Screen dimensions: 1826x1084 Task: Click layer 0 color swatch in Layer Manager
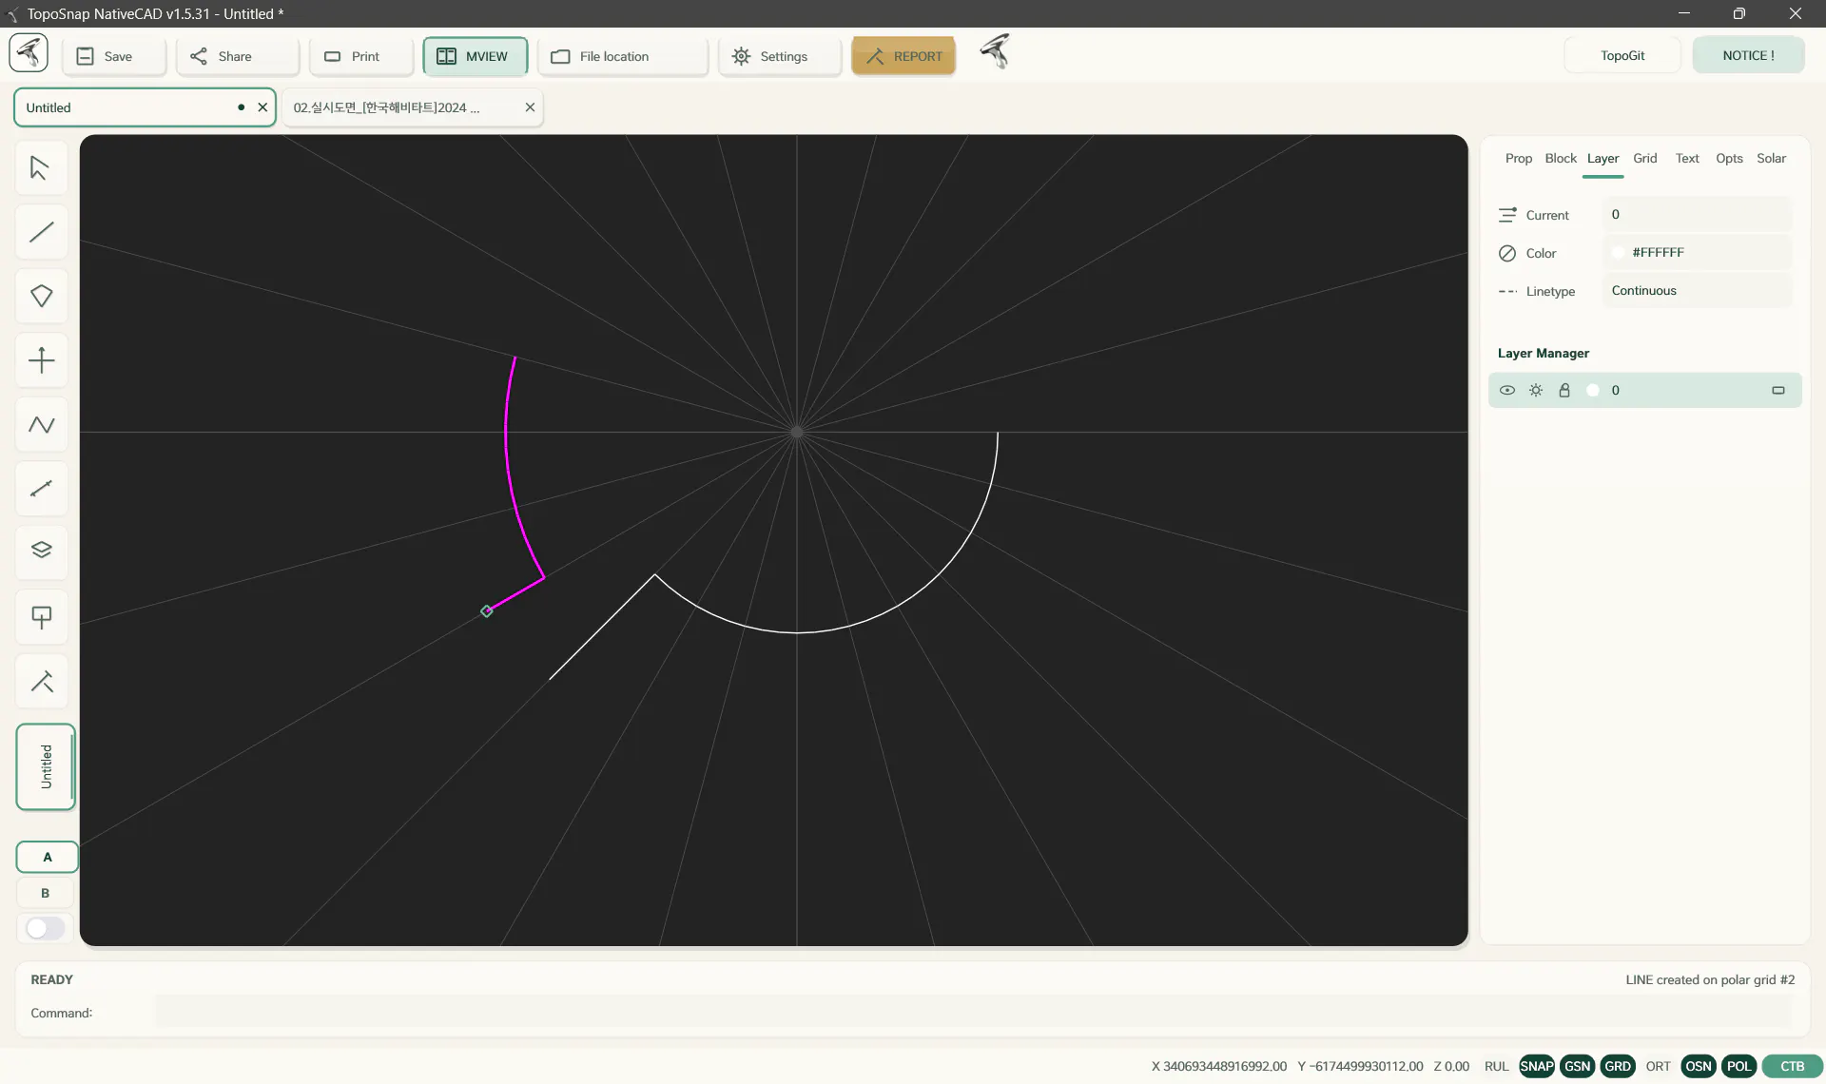coord(1593,390)
